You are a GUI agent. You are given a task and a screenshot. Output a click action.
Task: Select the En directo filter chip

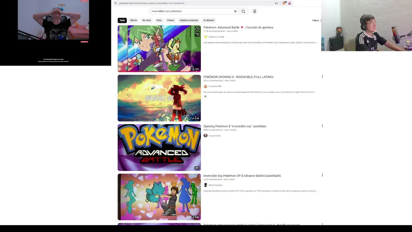click(x=209, y=20)
